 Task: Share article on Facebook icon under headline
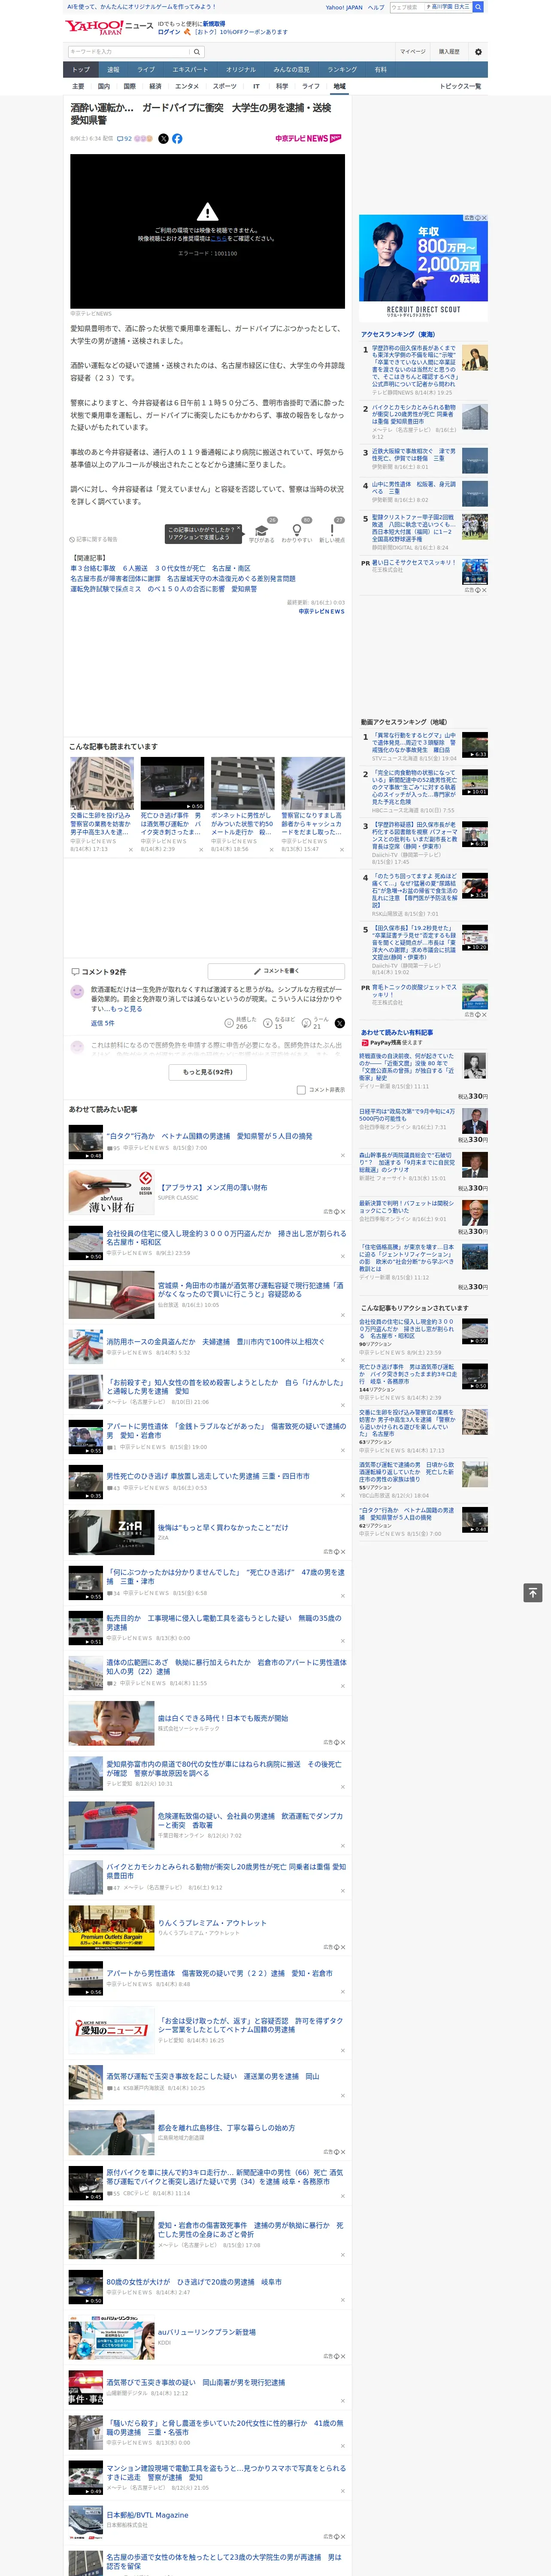[x=177, y=139]
